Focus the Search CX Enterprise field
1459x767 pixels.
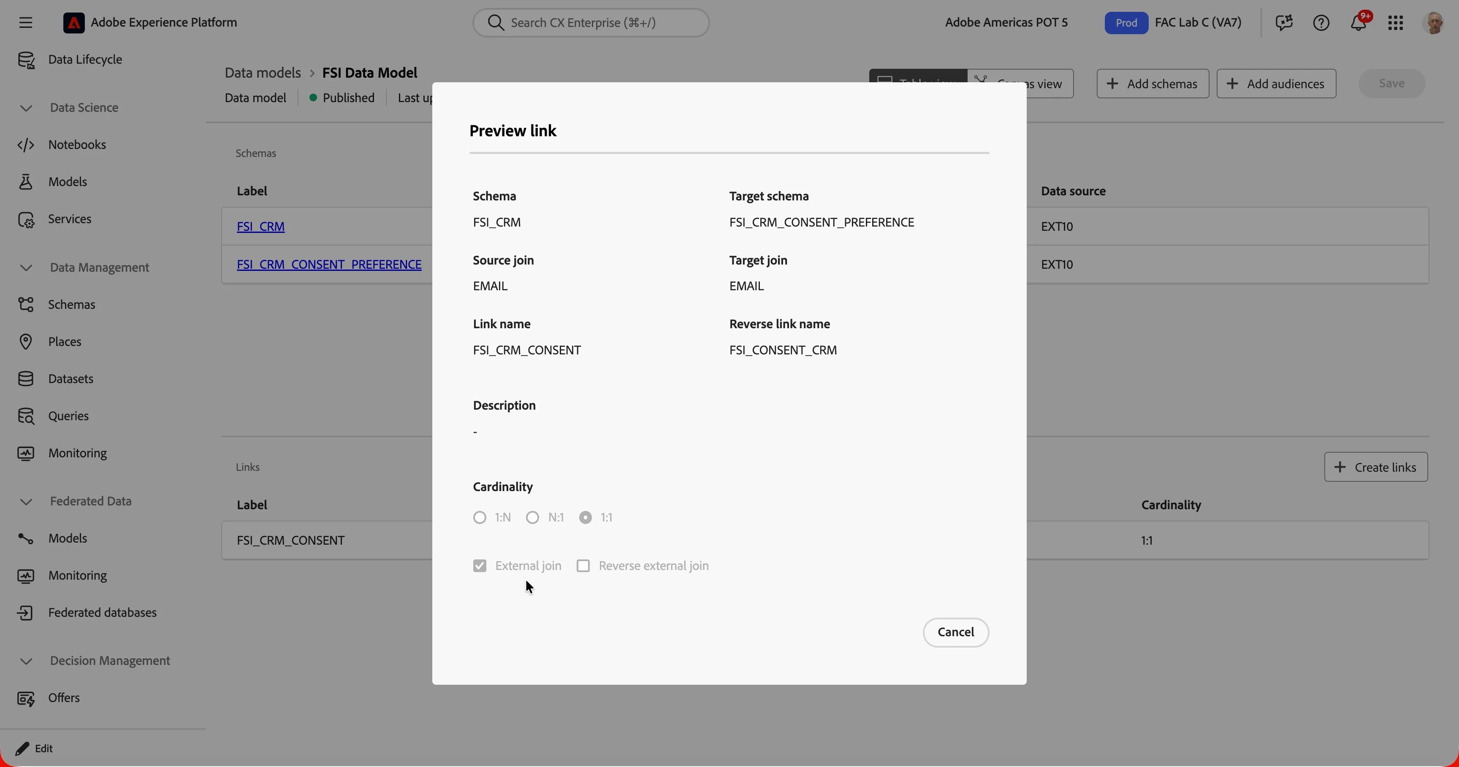coord(591,23)
